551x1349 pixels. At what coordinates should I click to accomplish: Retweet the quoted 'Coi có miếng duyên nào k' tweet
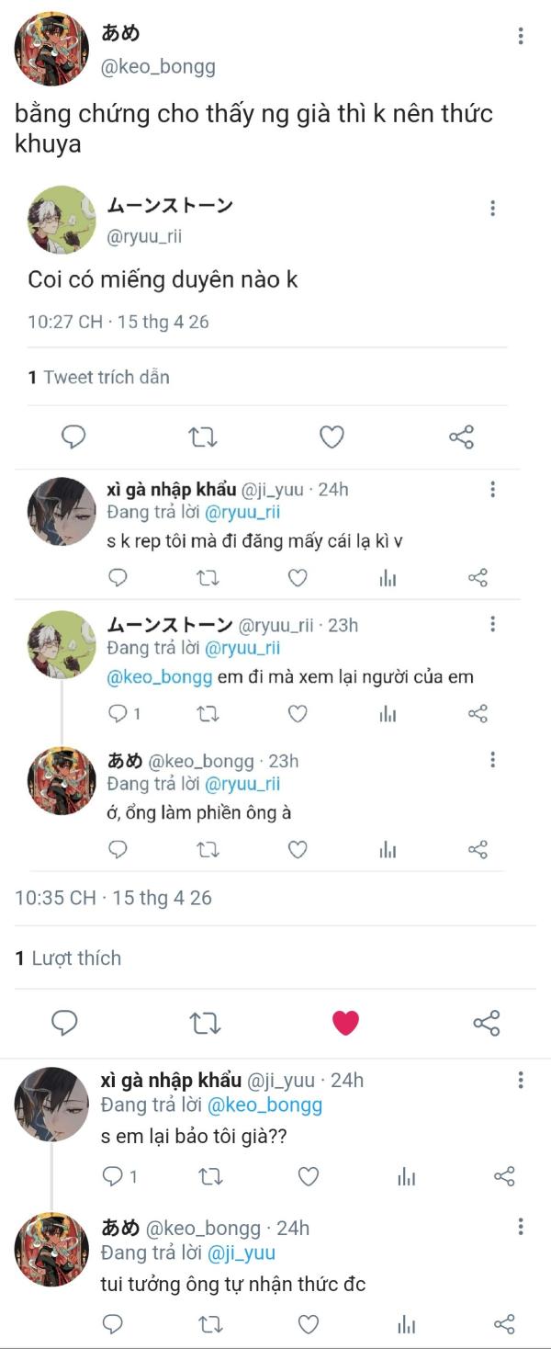click(x=203, y=436)
